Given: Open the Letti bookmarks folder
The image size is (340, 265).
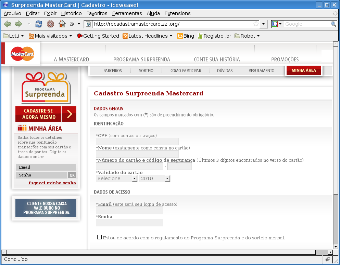Looking at the screenshot, I should (x=14, y=36).
